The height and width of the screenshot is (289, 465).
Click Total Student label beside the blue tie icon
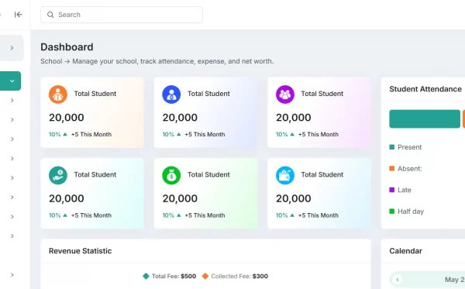point(208,94)
